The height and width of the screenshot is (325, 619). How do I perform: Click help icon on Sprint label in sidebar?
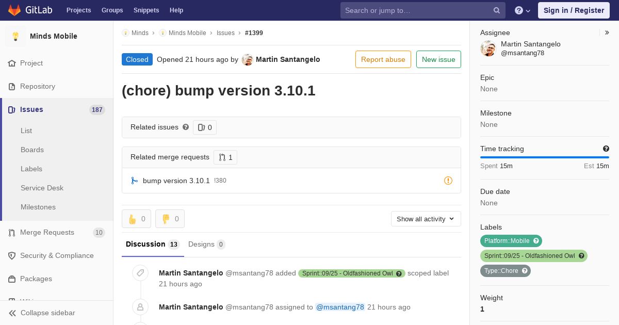581,256
